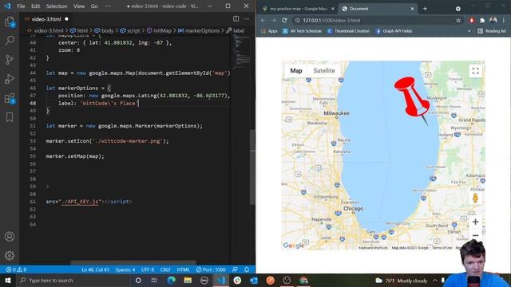
Task: Open Chrome Extensions puzzle icon
Action: tap(482, 20)
